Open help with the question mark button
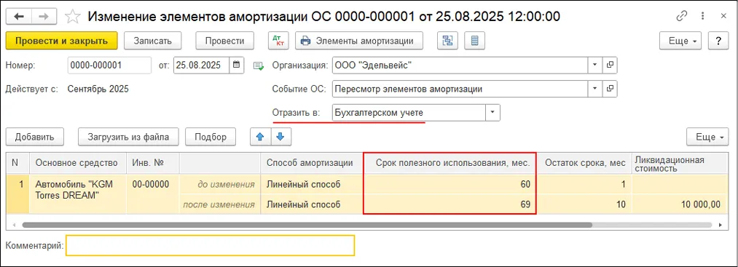Image resolution: width=738 pixels, height=267 pixels. (x=718, y=41)
